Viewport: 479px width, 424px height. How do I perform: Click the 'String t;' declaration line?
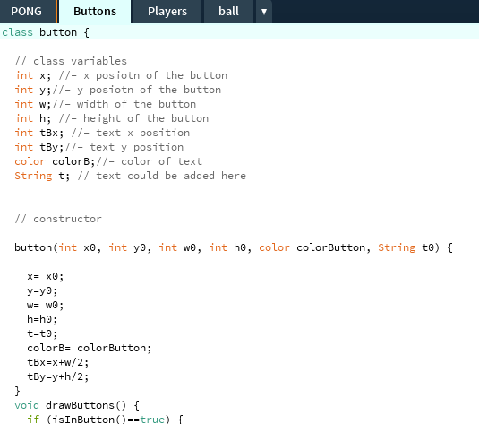[131, 176]
